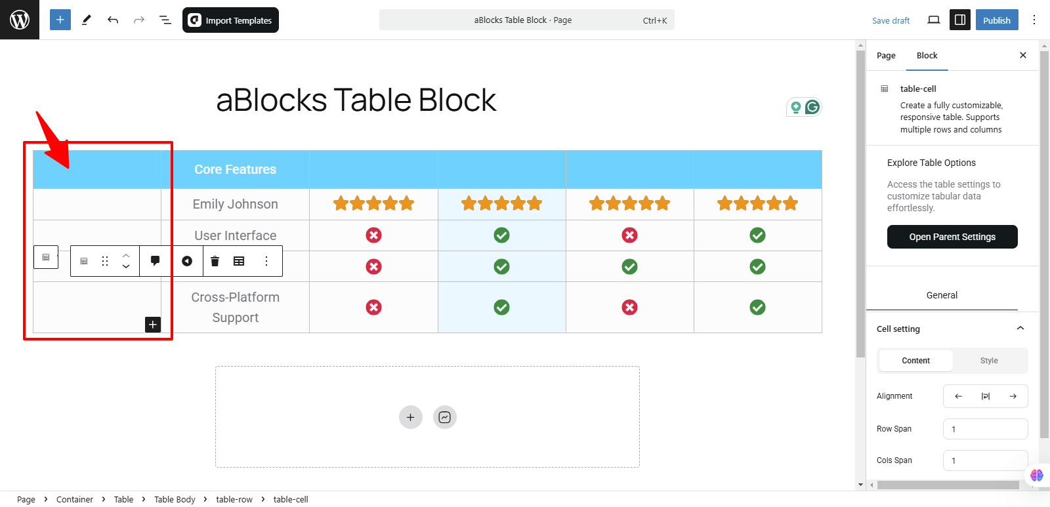This screenshot has width=1050, height=507.
Task: Open the top-right editor options menu
Action: (x=1034, y=20)
